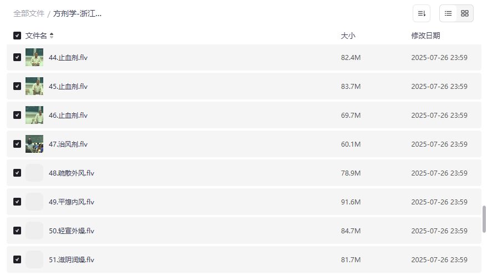Open the 方剂学-浙江... breadcrumb folder
The height and width of the screenshot is (275, 487).
[77, 13]
